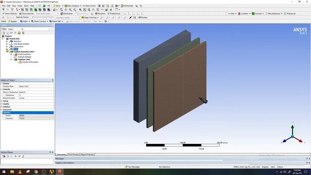The image size is (311, 175).
Task: Open the Windows Start menu
Action: pos(4,172)
